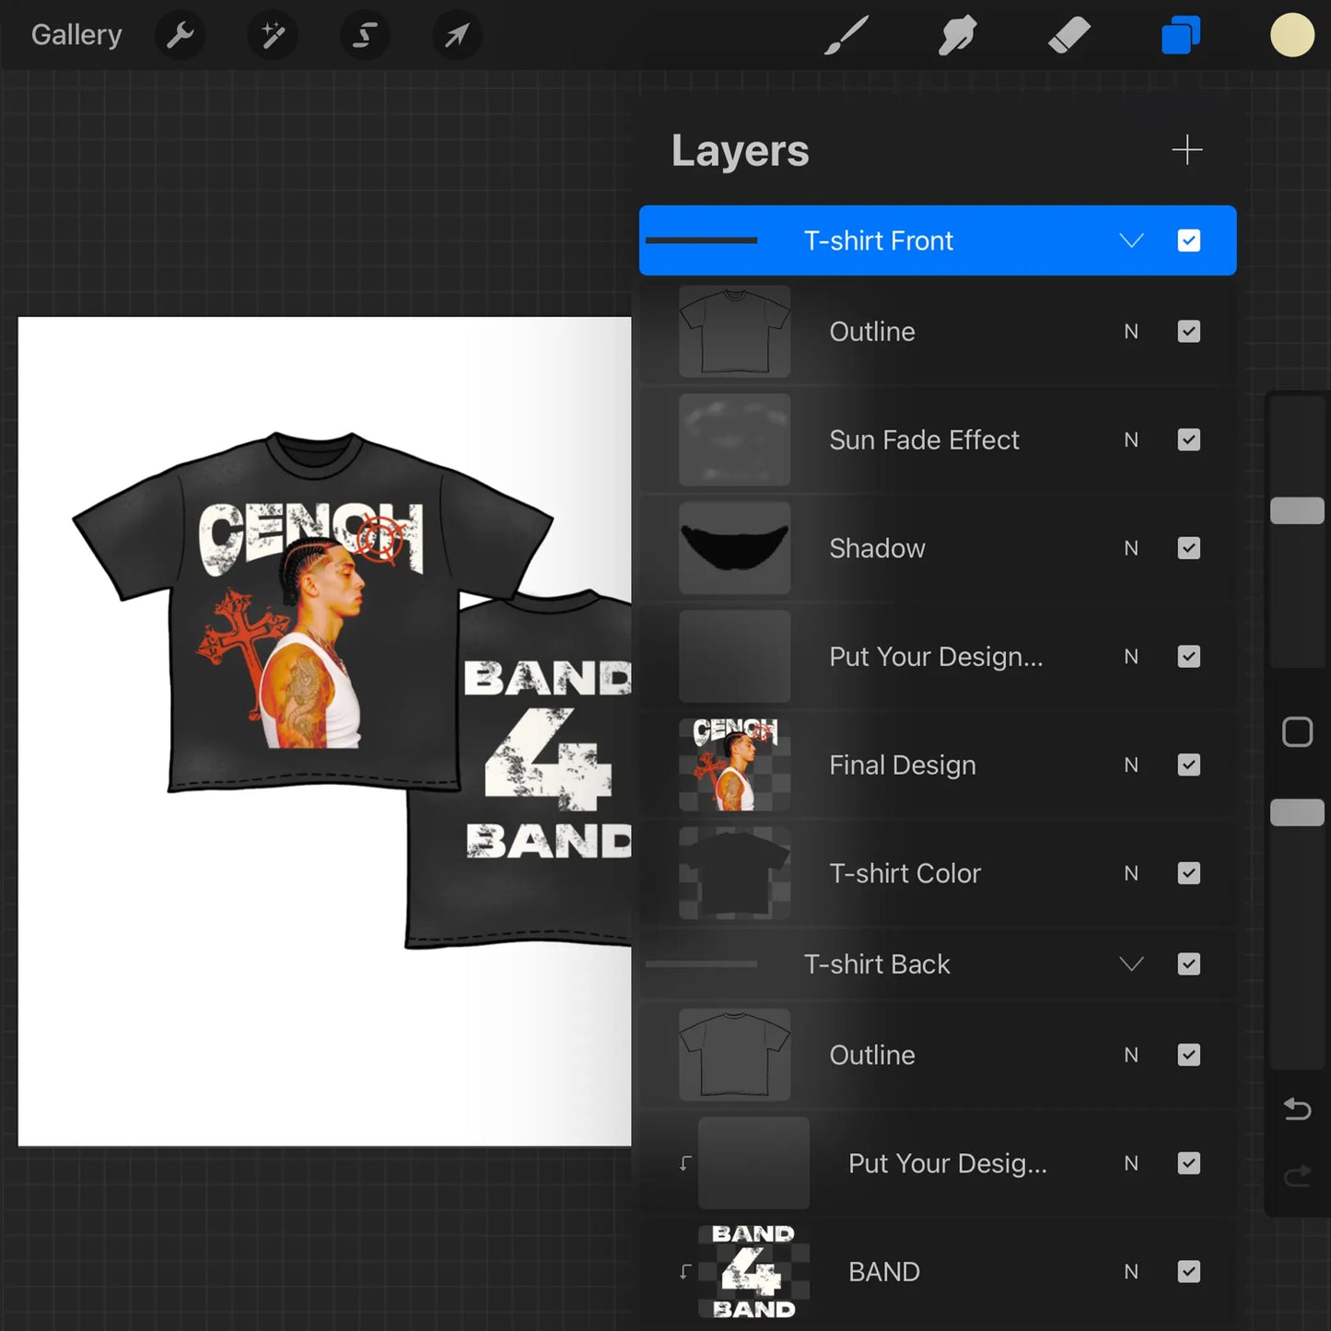
Task: Collapse the T-shirt Front group
Action: click(x=1131, y=240)
